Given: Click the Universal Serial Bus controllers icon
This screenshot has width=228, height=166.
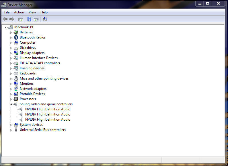Looking at the screenshot, I should click(16, 130).
